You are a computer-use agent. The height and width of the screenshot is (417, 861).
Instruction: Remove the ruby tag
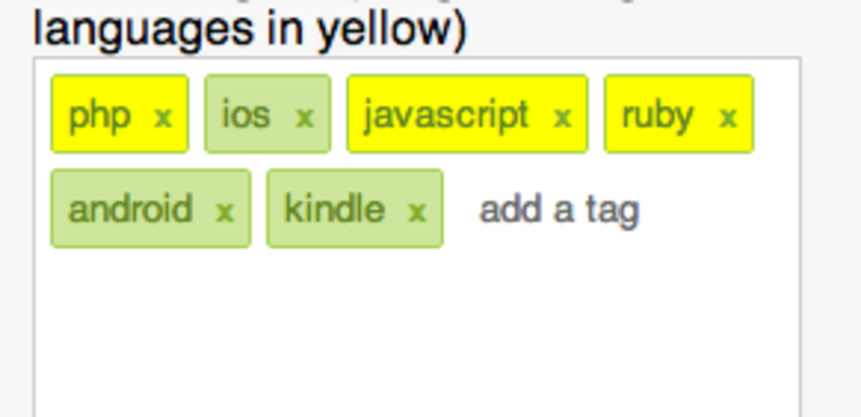(728, 117)
